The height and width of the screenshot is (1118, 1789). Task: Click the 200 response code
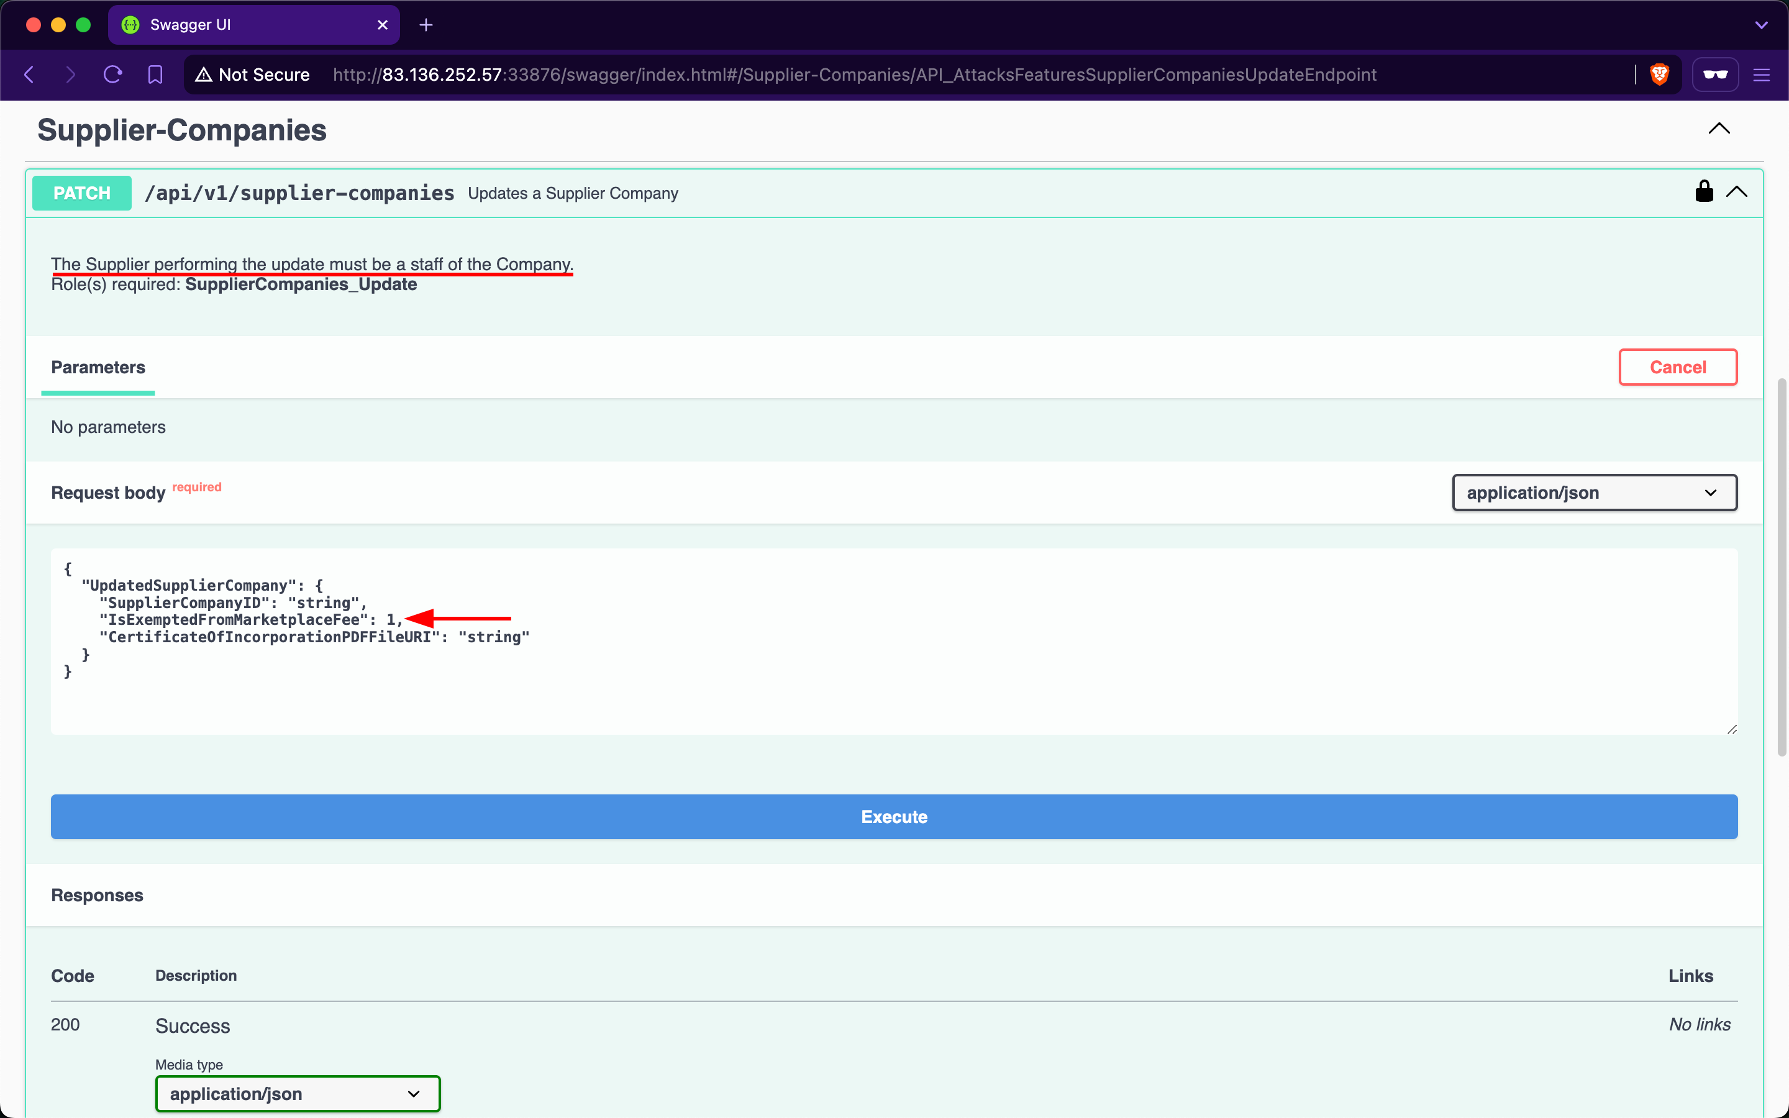point(65,1025)
